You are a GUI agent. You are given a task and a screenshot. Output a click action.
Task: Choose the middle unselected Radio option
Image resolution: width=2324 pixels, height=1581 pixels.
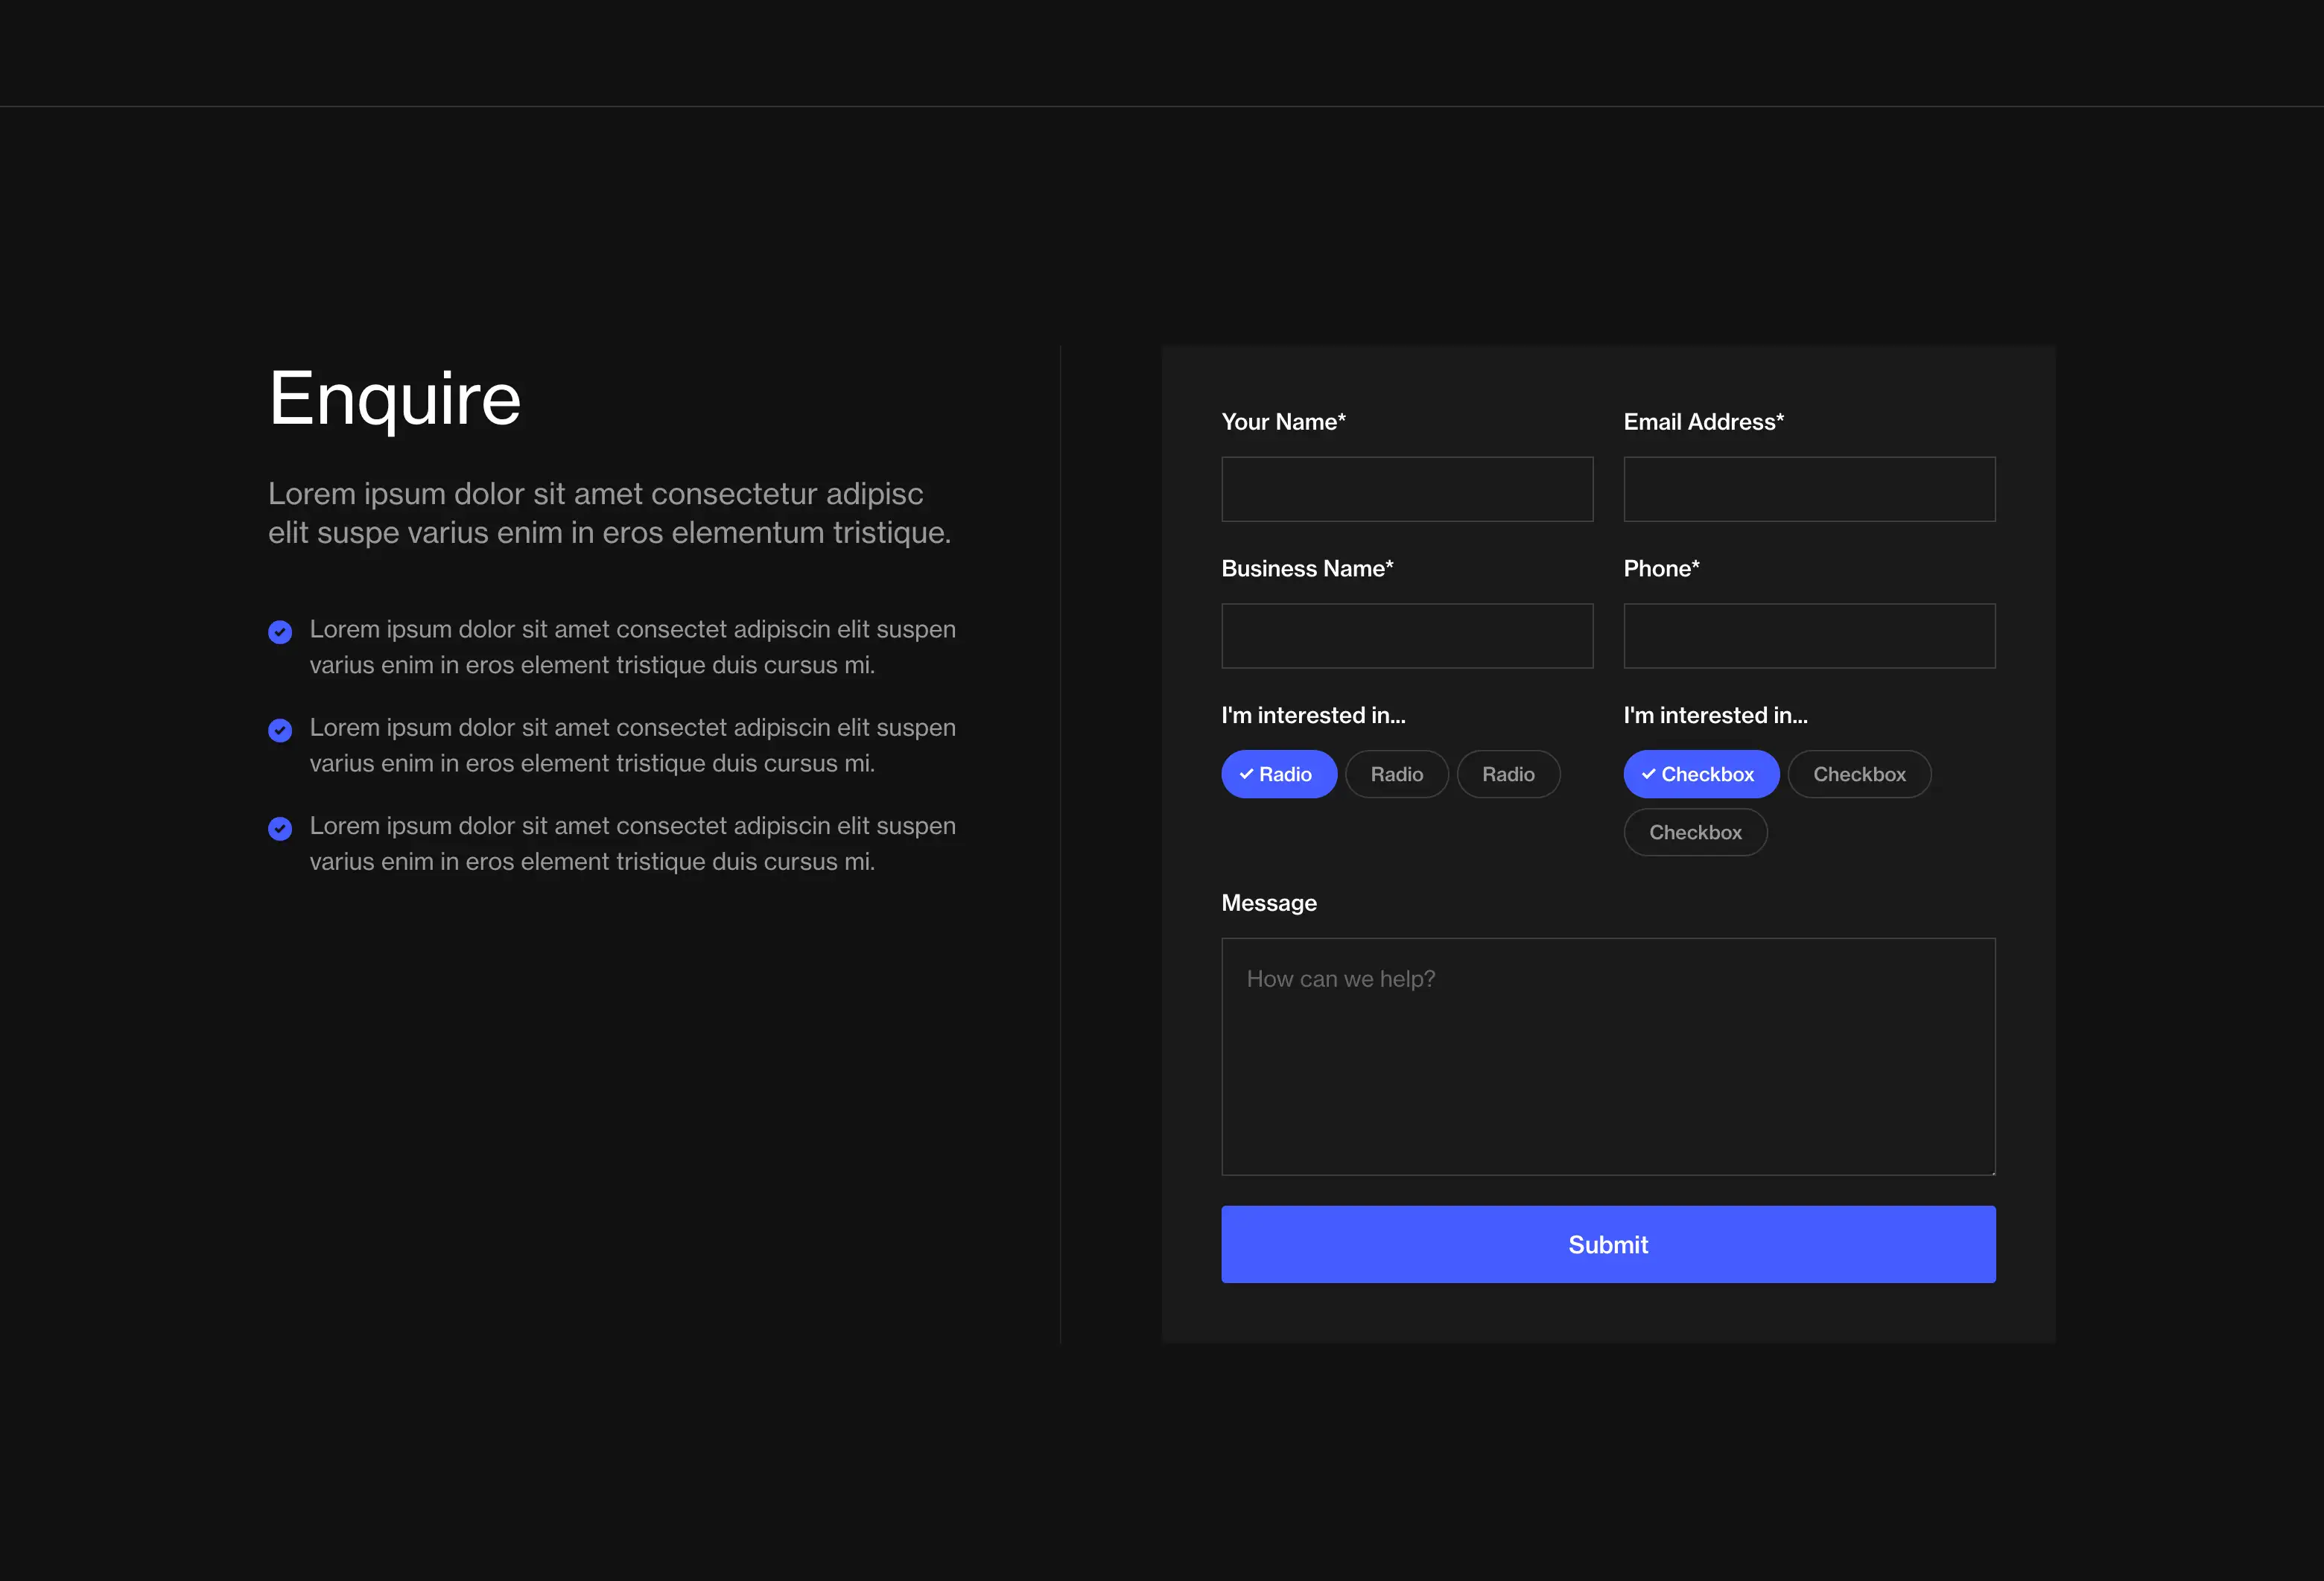1396,774
